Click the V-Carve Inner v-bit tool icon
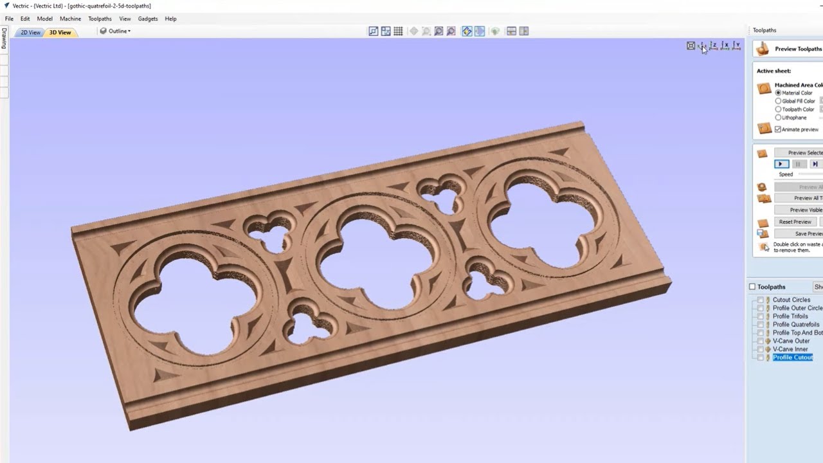Image resolution: width=823 pixels, height=463 pixels. [768, 349]
